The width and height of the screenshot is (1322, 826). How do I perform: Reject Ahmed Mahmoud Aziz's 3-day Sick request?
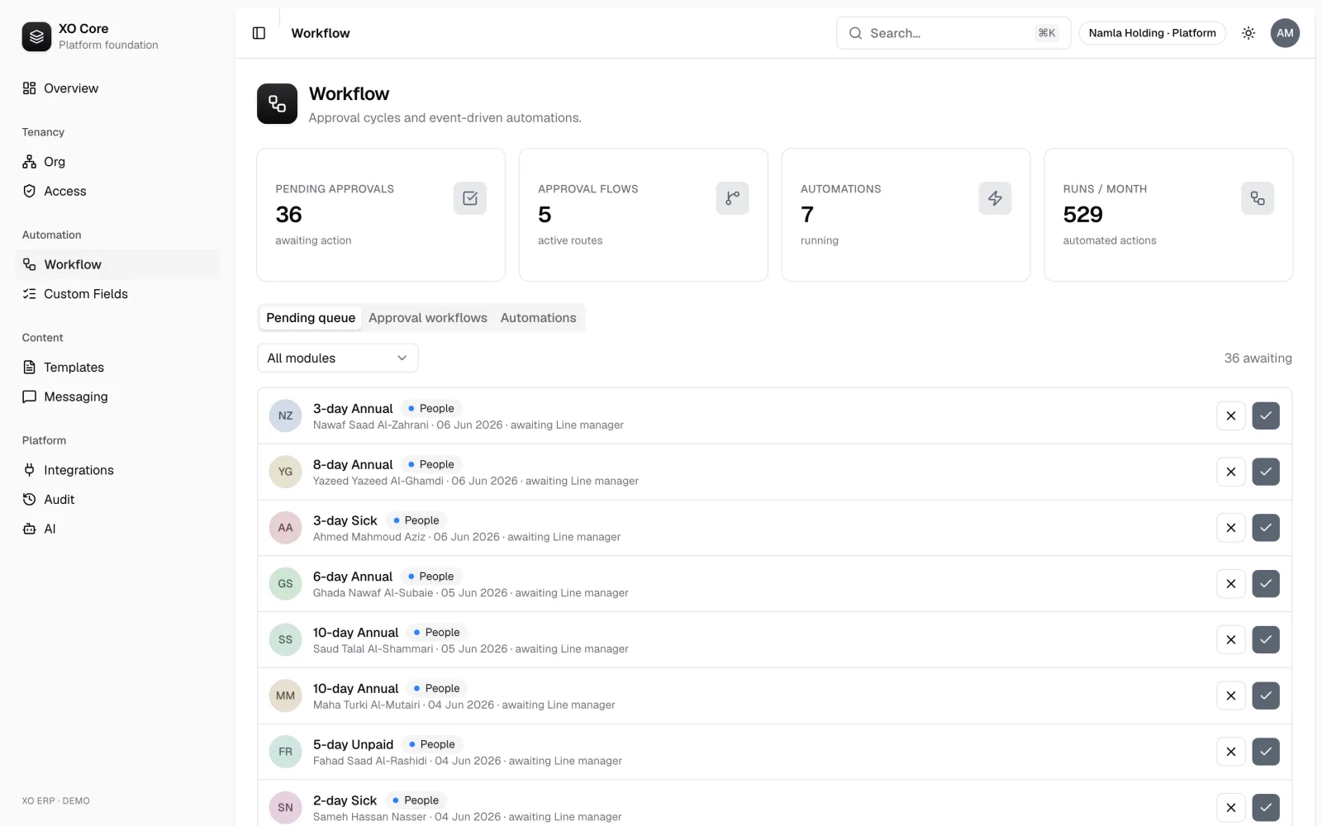[x=1231, y=528]
